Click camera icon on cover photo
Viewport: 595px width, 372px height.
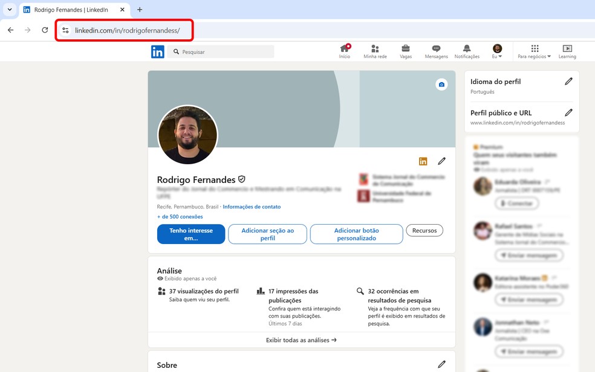pyautogui.click(x=441, y=85)
